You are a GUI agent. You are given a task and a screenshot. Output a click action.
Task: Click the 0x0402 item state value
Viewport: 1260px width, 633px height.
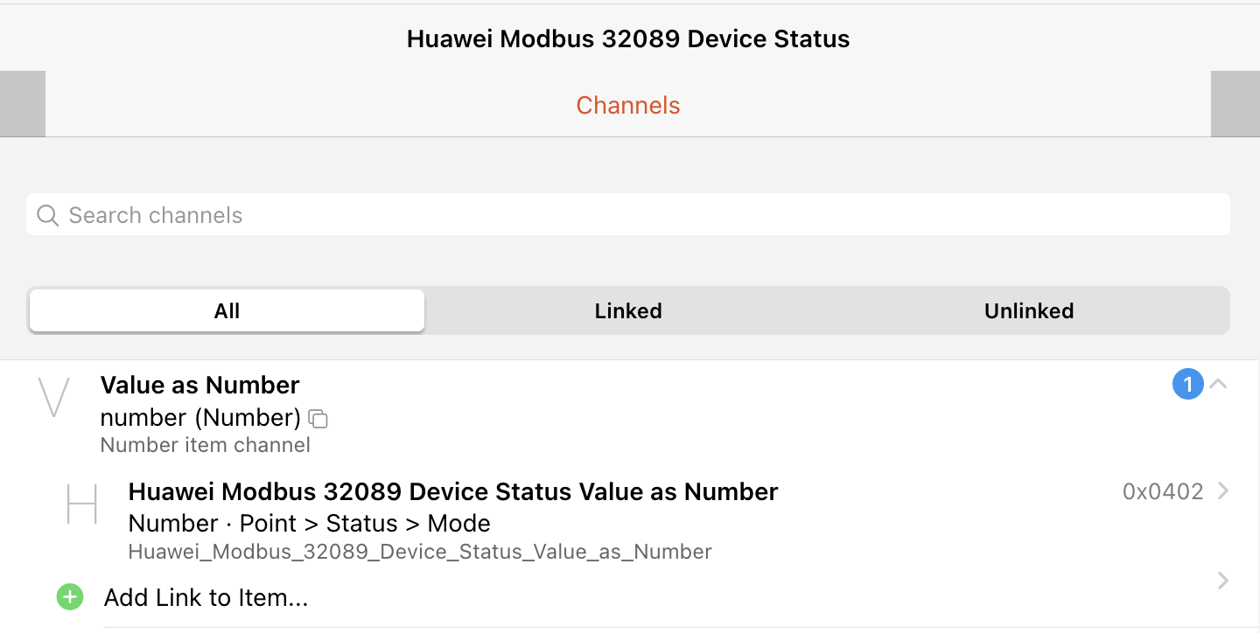pyautogui.click(x=1163, y=492)
